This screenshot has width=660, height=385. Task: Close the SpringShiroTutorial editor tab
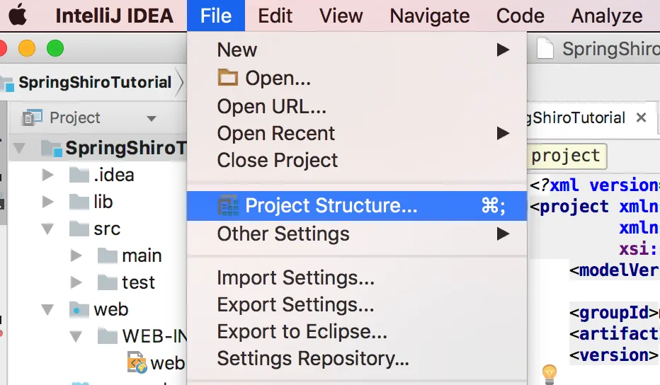point(641,117)
